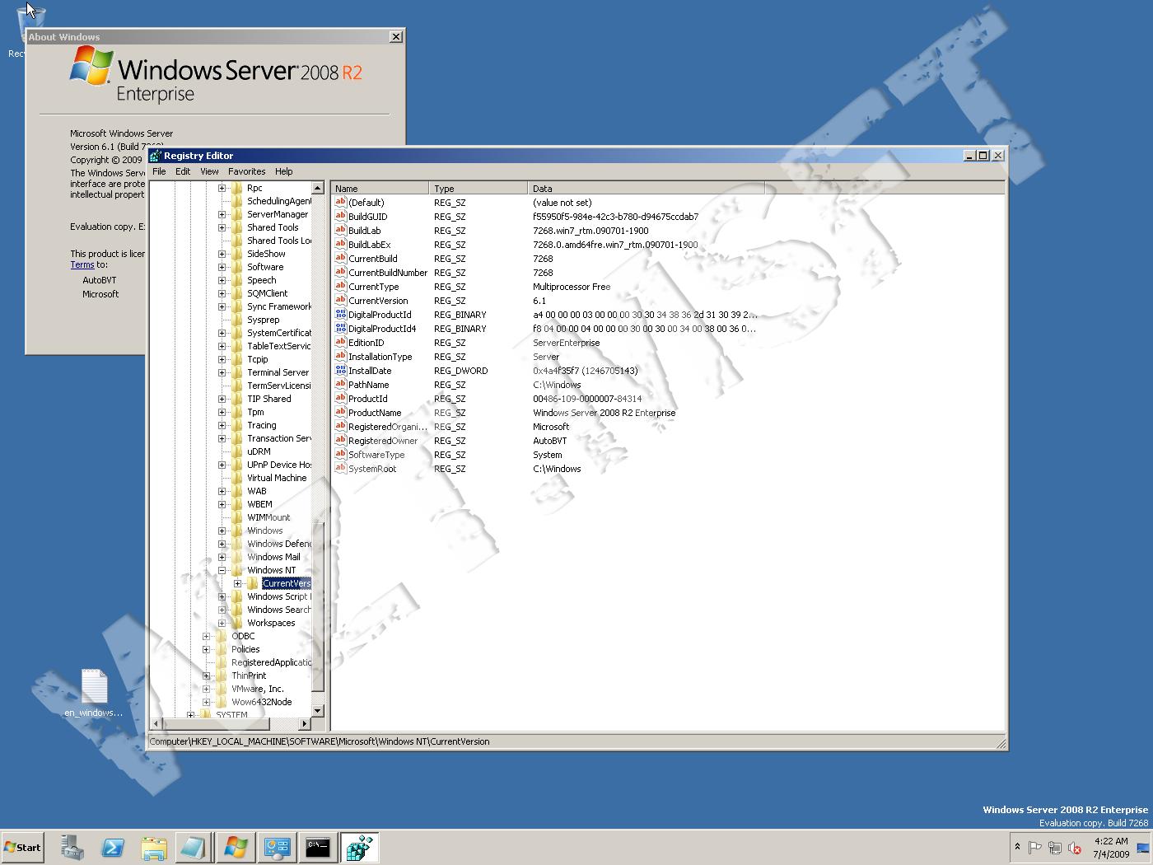Screen dimensions: 1153x865
Task: Click Action Center flag tray icon
Action: coord(1035,848)
